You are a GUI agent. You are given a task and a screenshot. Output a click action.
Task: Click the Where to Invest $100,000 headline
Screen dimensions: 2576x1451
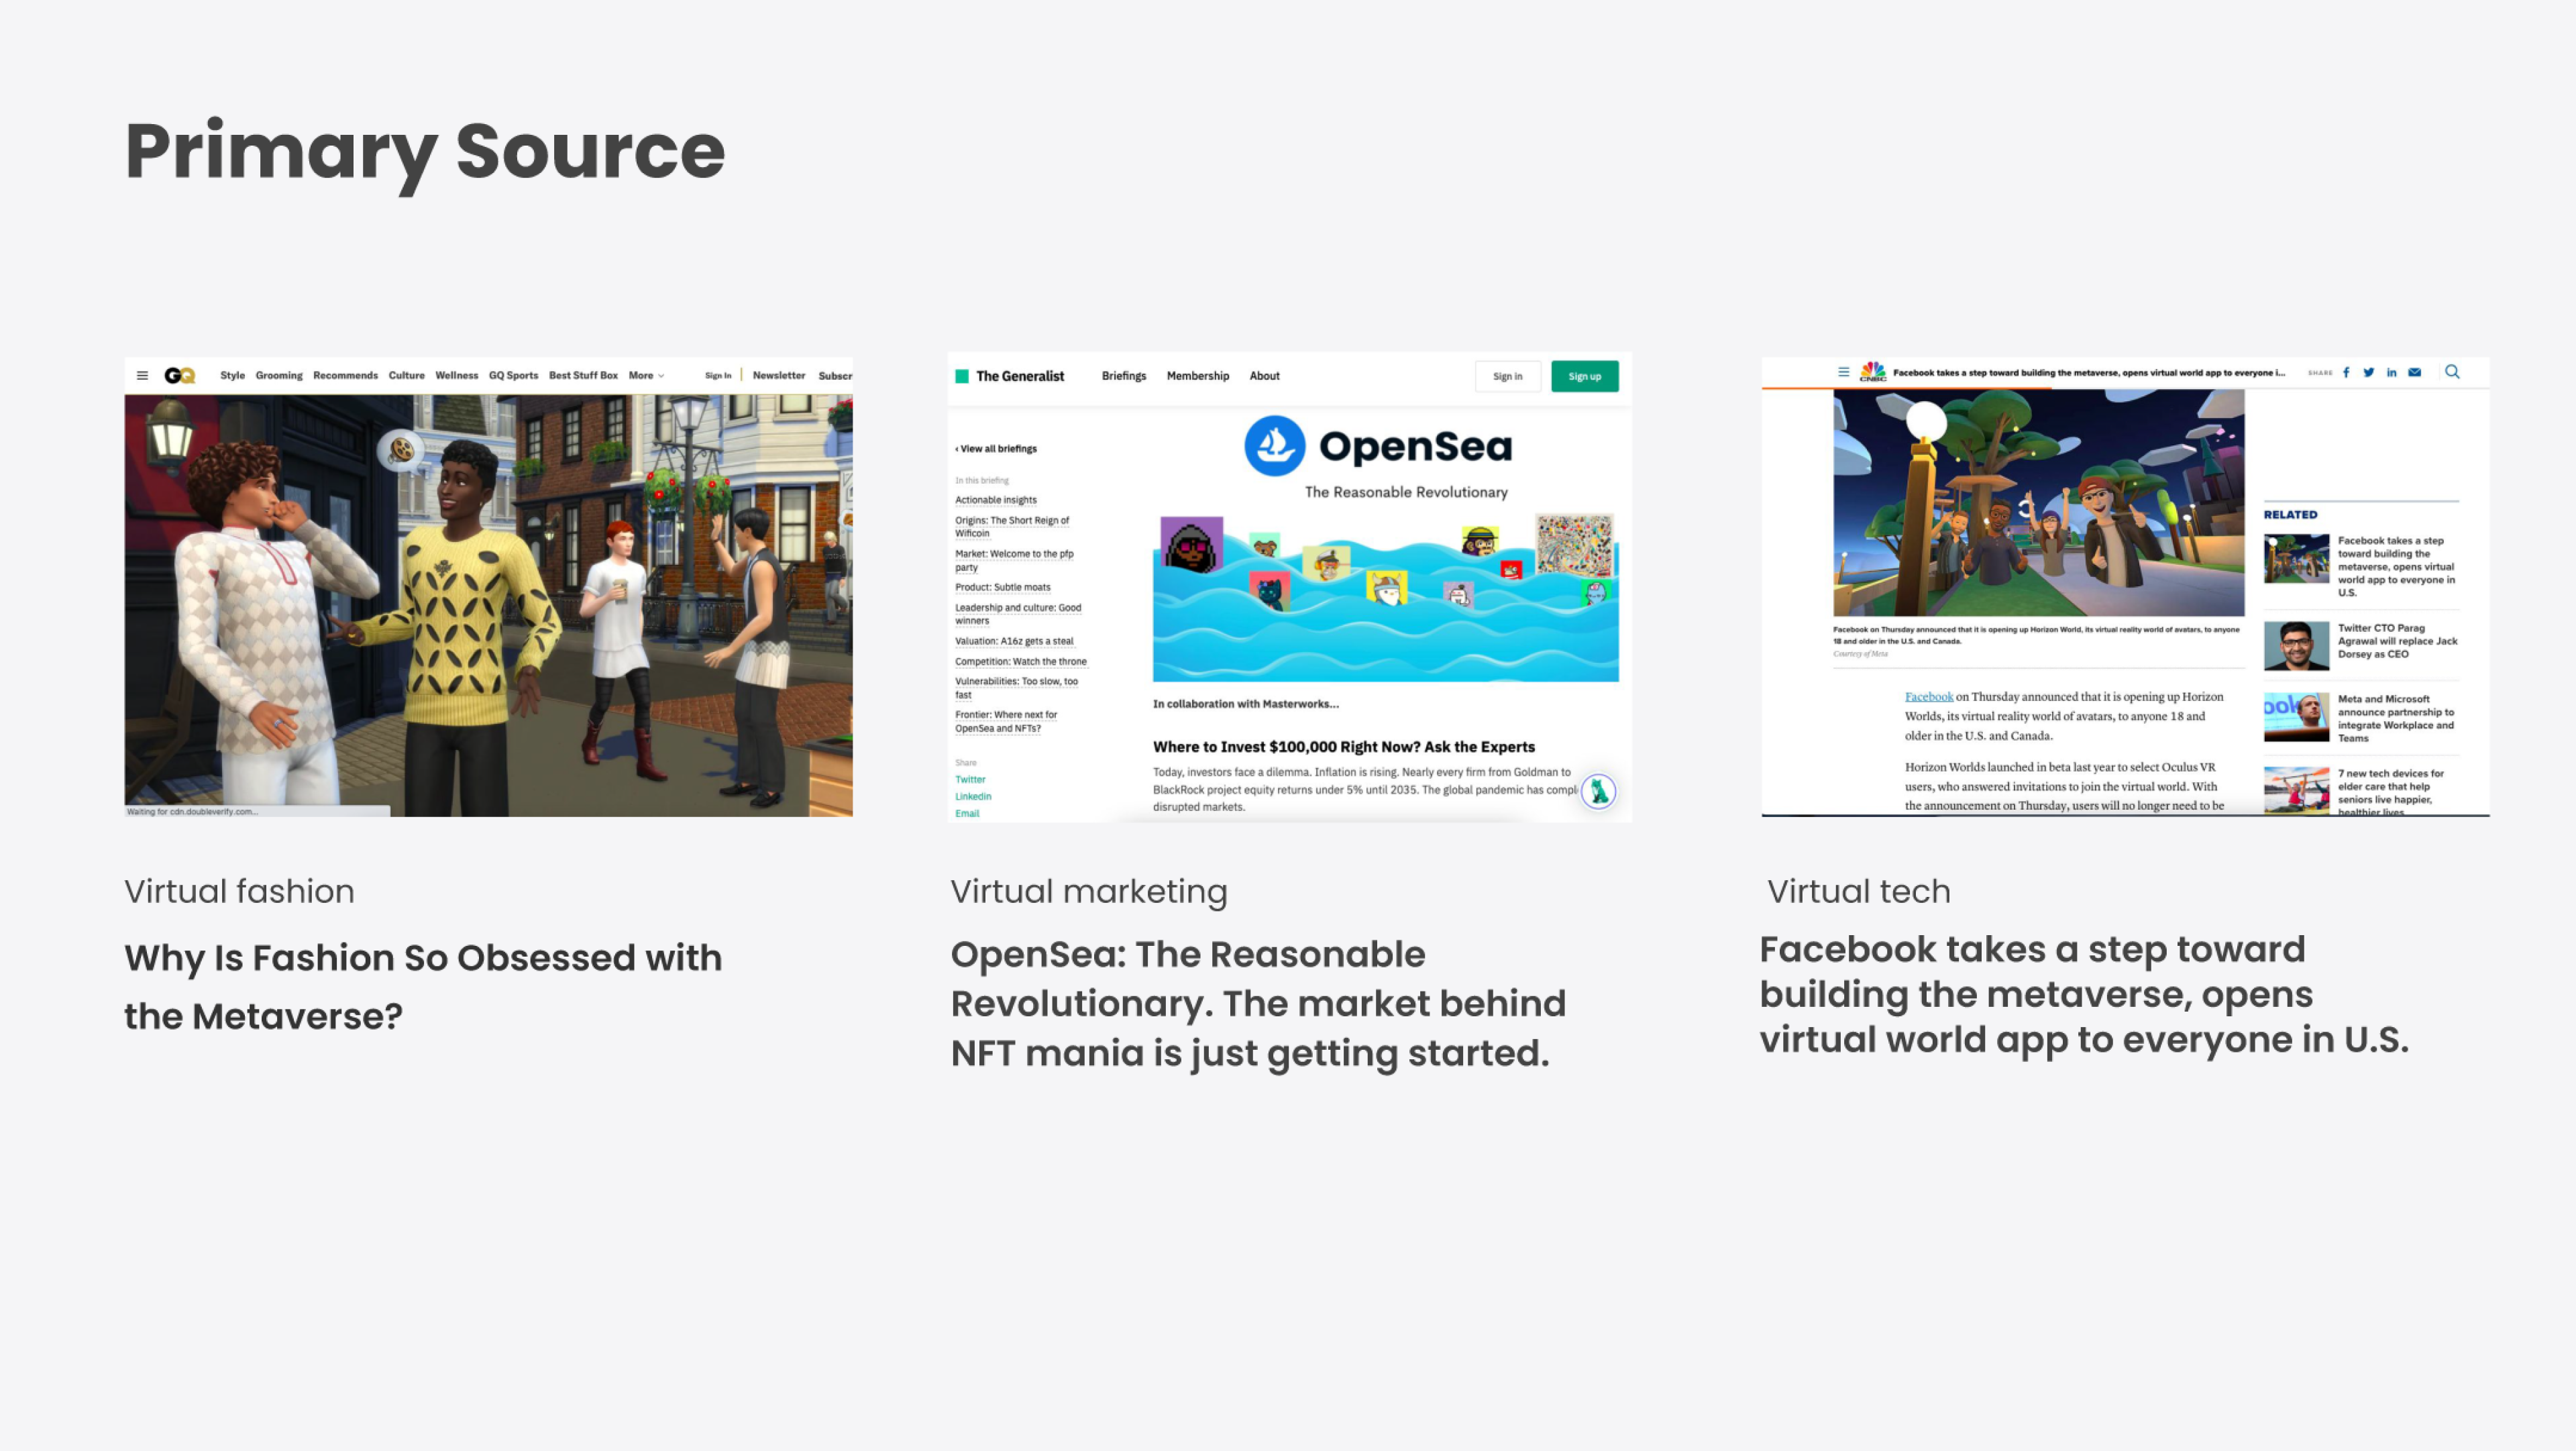click(1343, 747)
